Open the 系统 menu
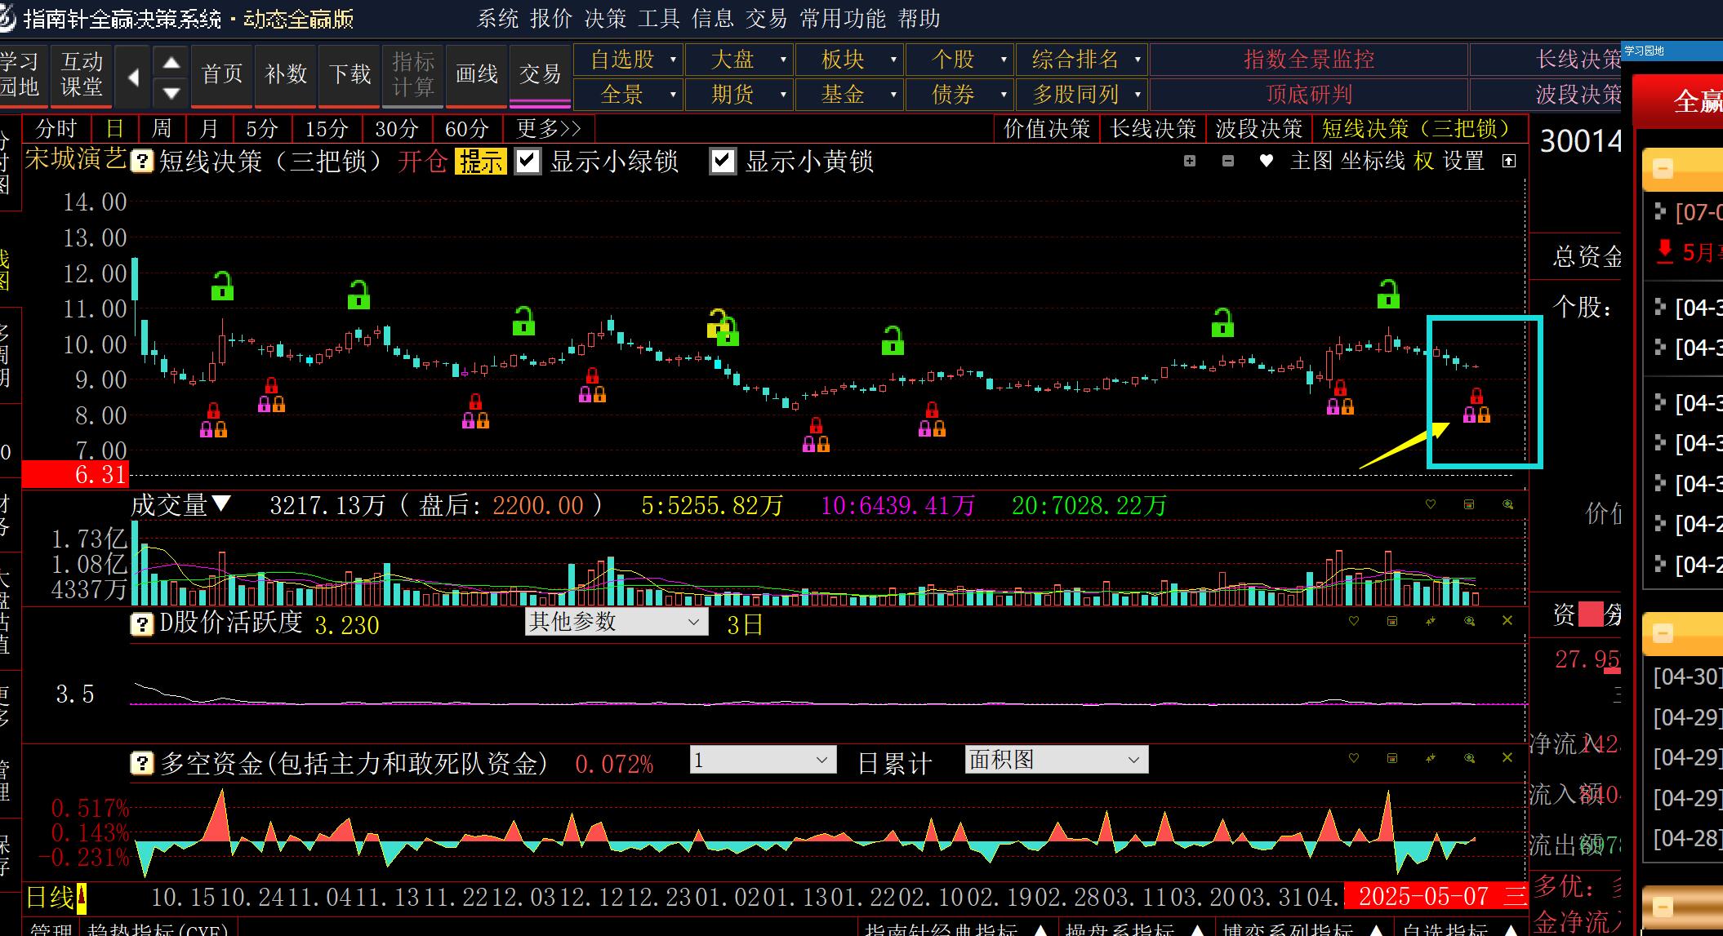Viewport: 1723px width, 936px height. pos(498,18)
